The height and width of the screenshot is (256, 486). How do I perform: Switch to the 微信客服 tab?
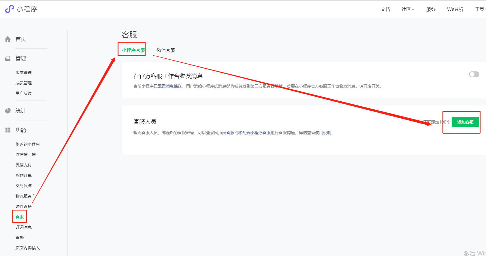pos(165,50)
